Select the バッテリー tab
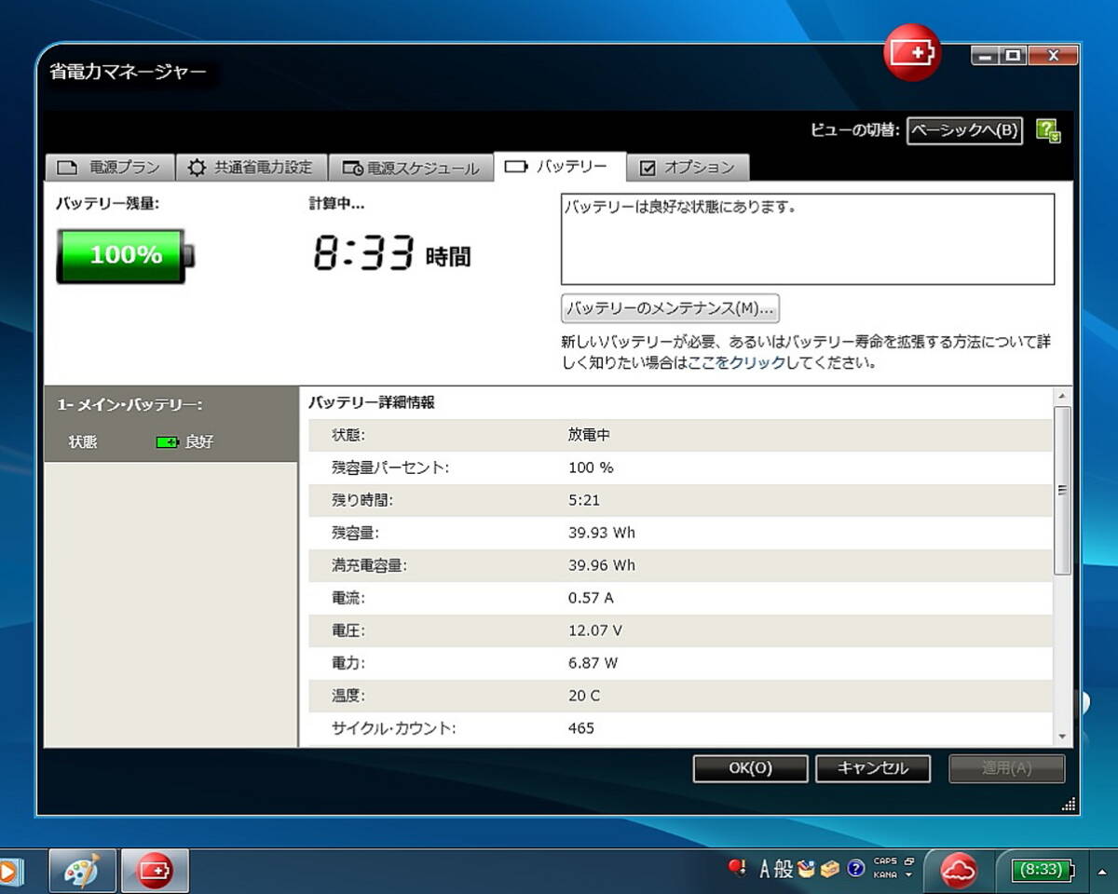 coord(559,166)
